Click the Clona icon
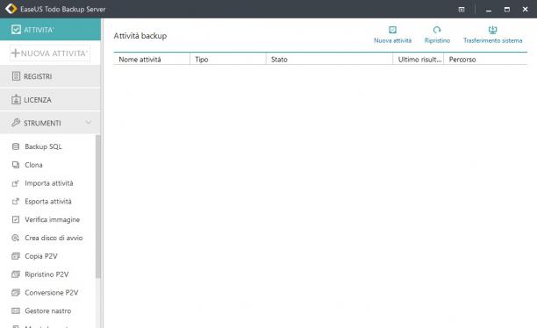 point(16,165)
